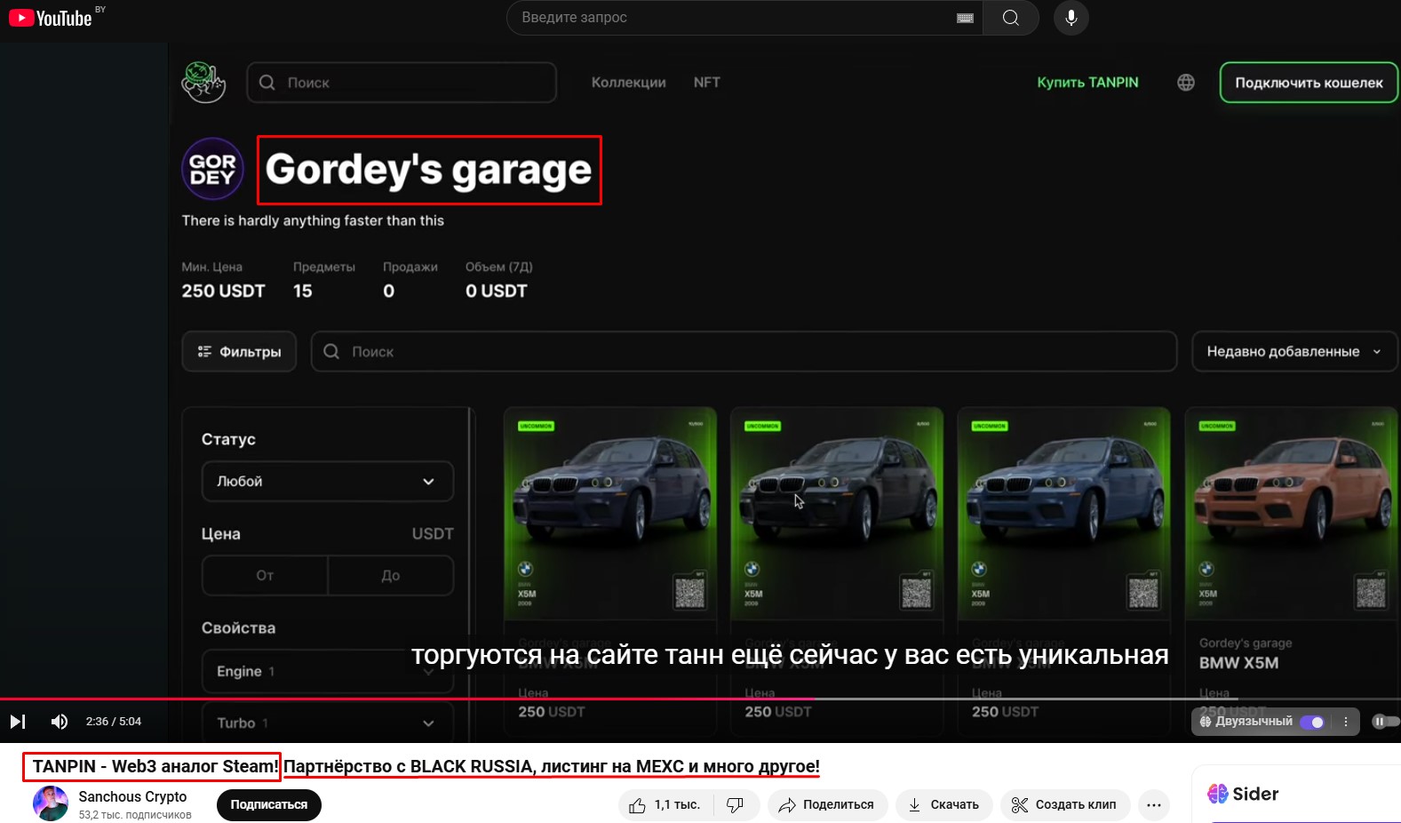Click 'There is hardly anything faster' description

point(313,220)
